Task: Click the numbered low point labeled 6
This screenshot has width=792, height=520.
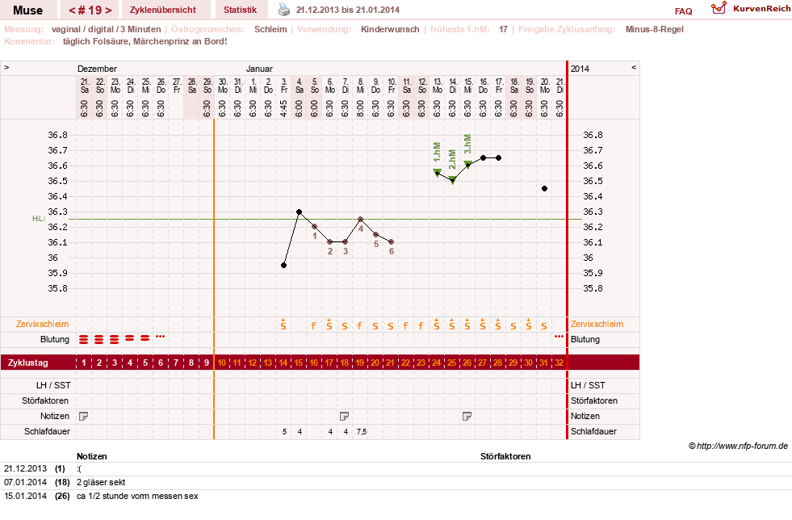Action: click(x=391, y=242)
